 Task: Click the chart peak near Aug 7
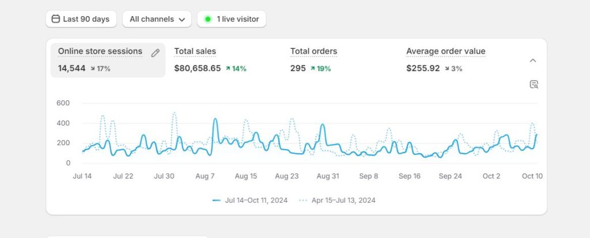tap(215, 119)
